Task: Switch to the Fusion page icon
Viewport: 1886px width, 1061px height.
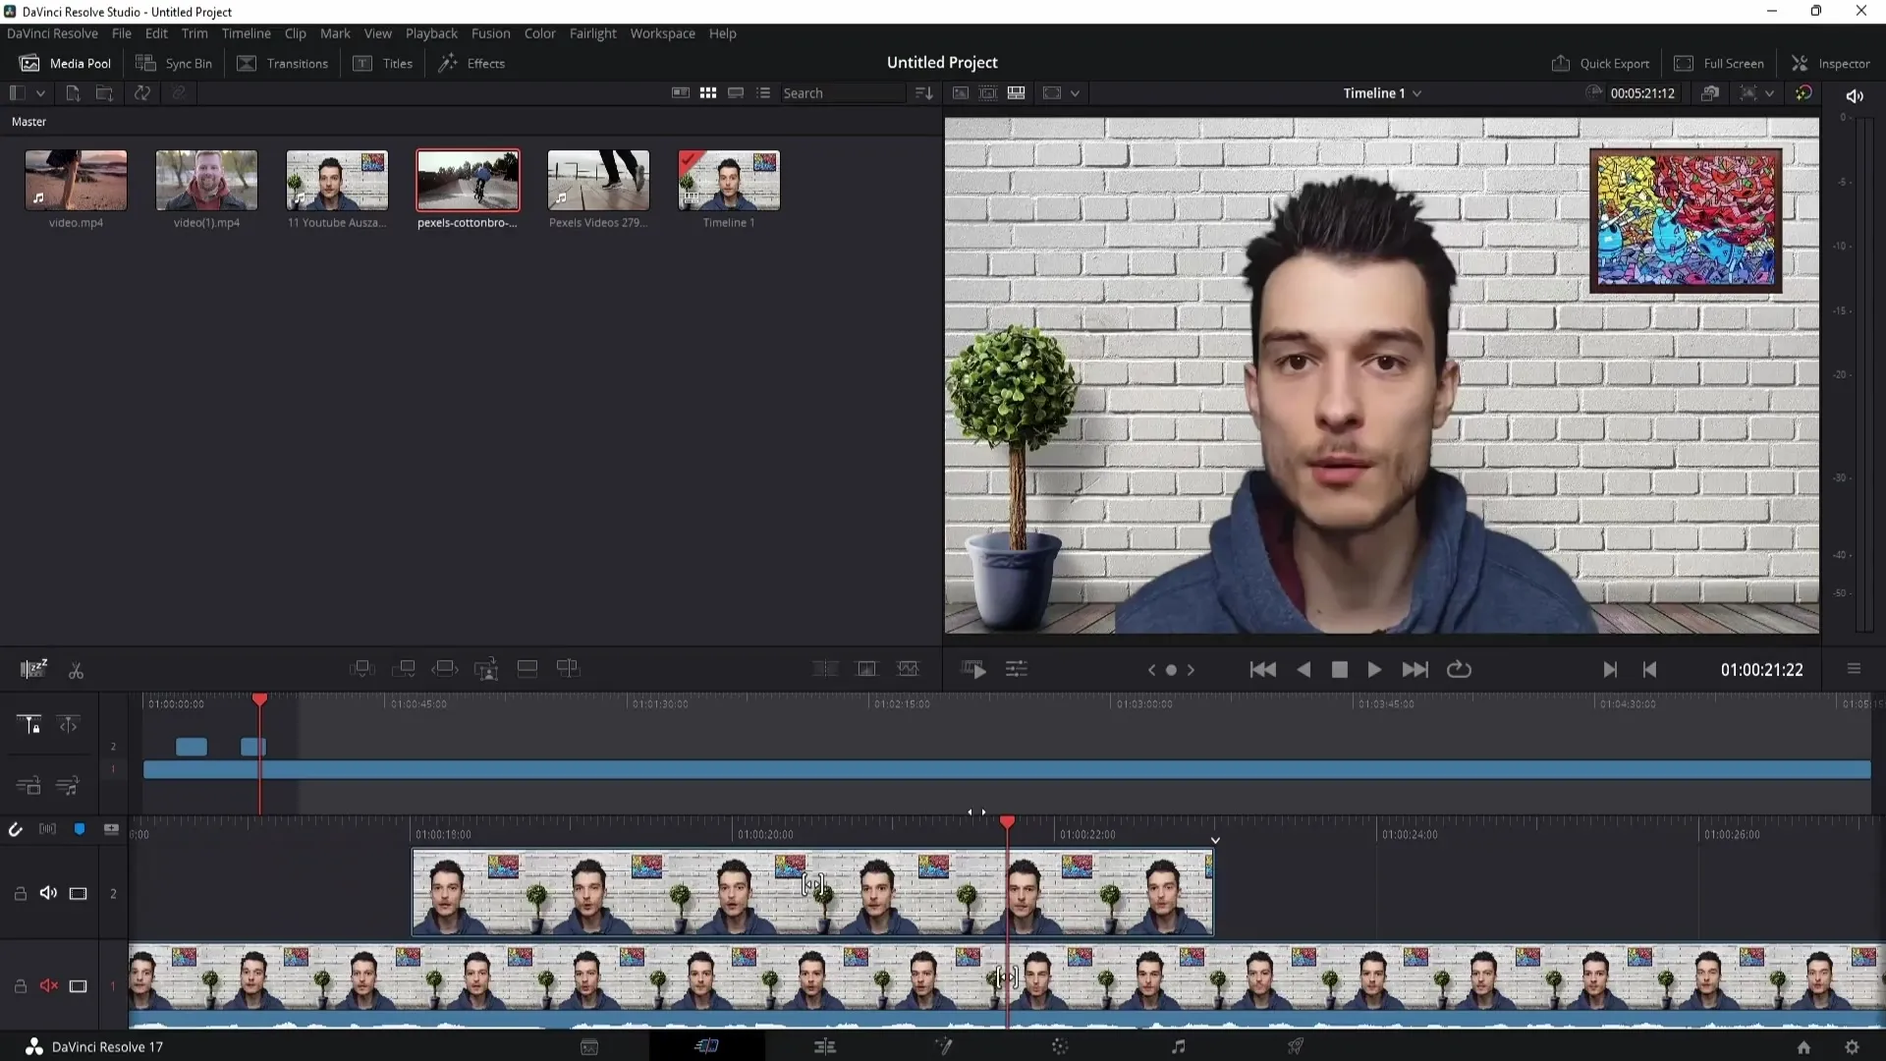Action: coord(943,1046)
